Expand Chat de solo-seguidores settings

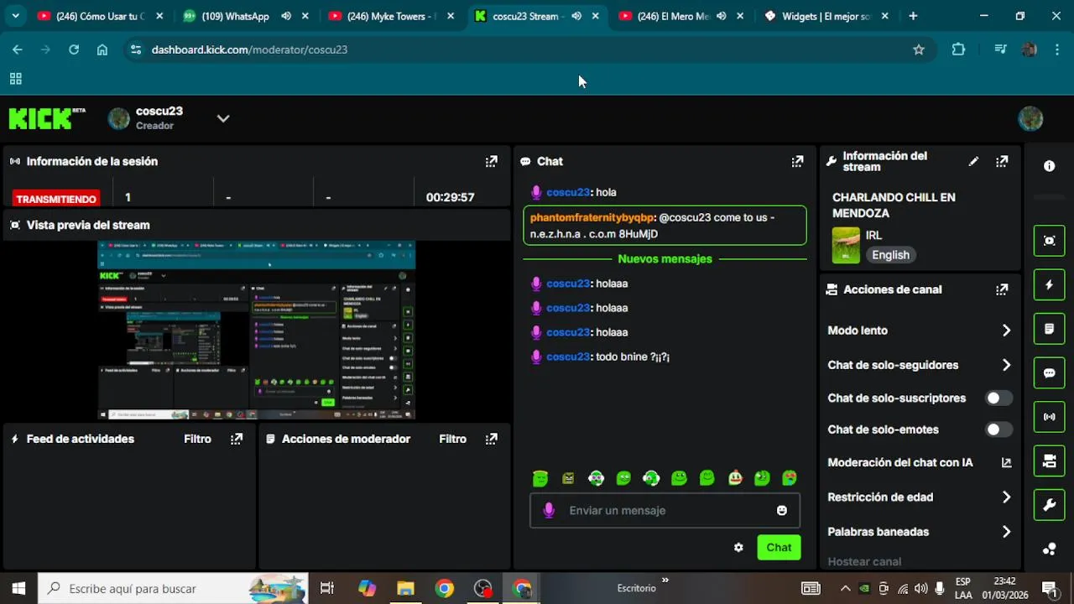coord(1006,365)
